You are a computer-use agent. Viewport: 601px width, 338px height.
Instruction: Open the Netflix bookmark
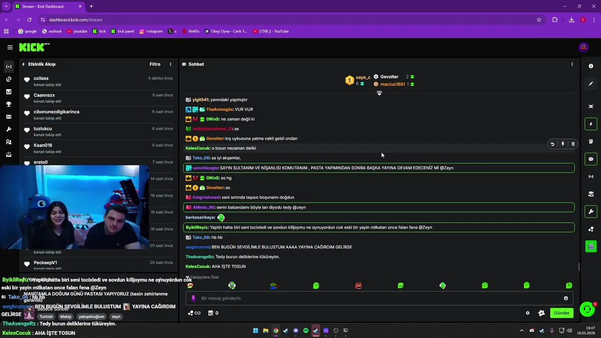tap(190, 31)
